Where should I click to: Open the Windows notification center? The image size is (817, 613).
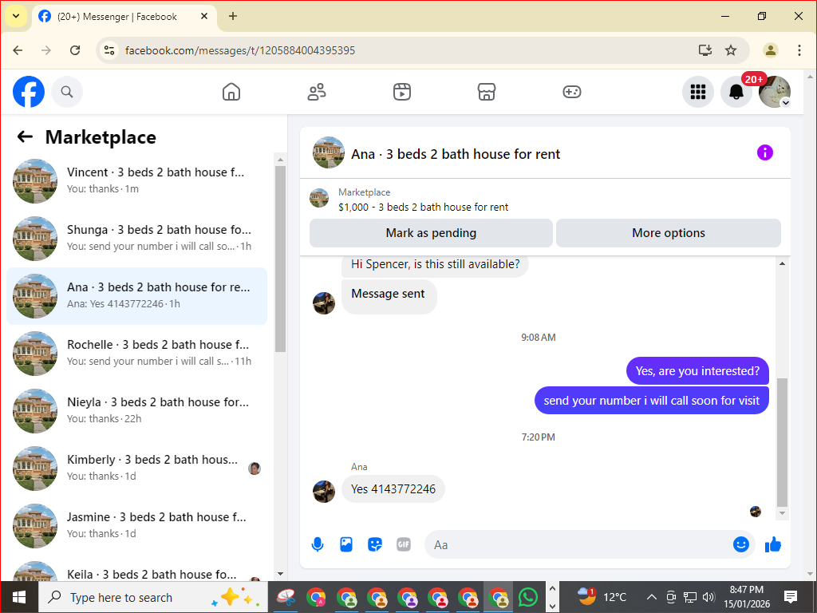tap(790, 597)
